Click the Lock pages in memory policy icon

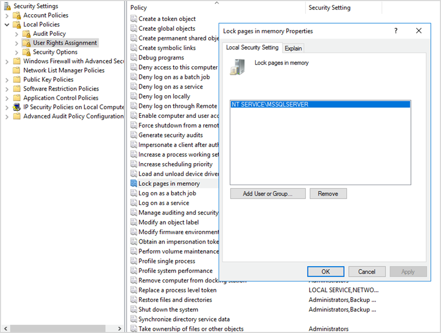coord(133,183)
